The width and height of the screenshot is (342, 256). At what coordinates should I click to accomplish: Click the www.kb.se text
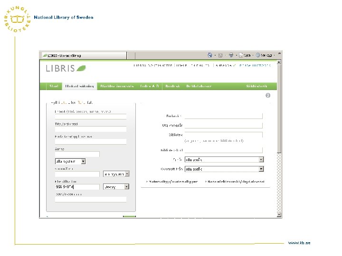pos(299,243)
